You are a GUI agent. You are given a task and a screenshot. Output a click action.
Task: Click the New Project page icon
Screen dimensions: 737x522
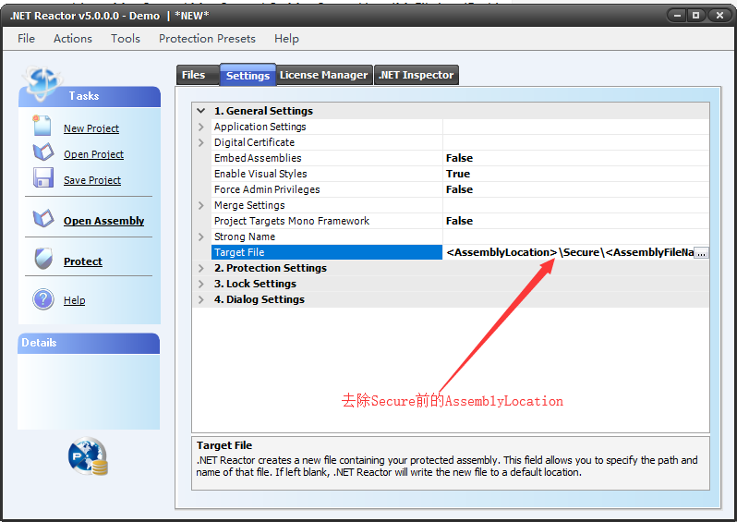42,126
